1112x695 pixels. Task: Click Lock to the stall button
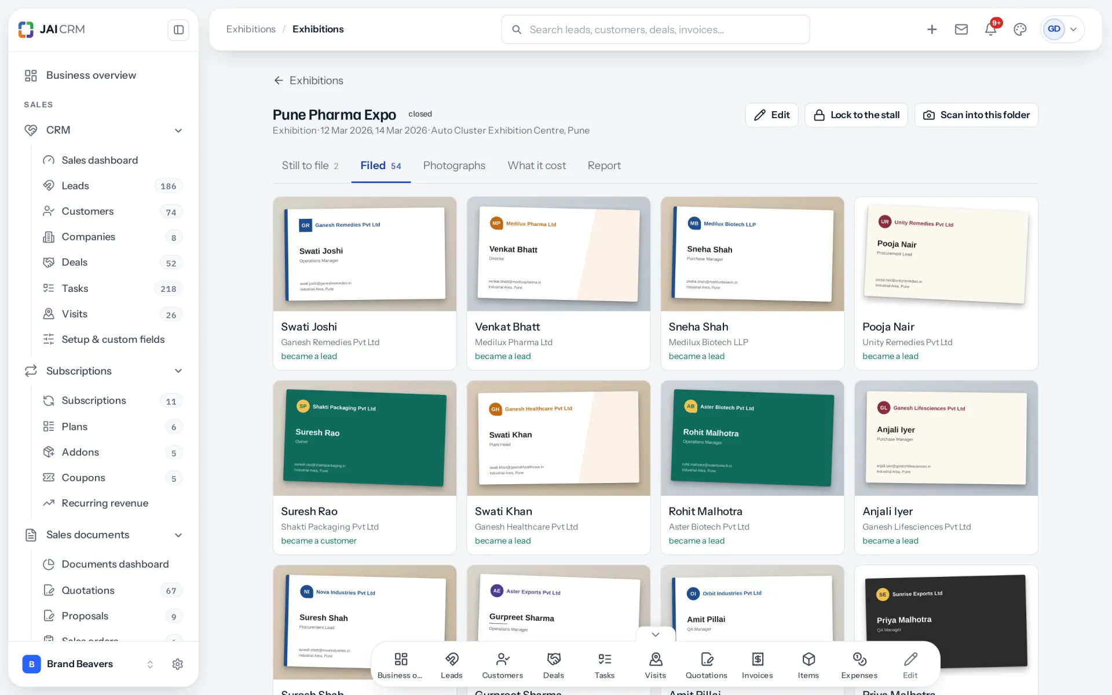coord(856,115)
